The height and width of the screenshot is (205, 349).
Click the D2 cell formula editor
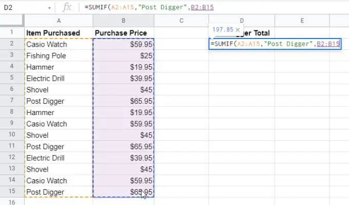coord(275,44)
